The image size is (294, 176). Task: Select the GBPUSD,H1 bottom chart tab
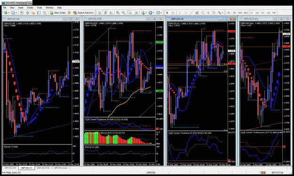(x=27, y=168)
